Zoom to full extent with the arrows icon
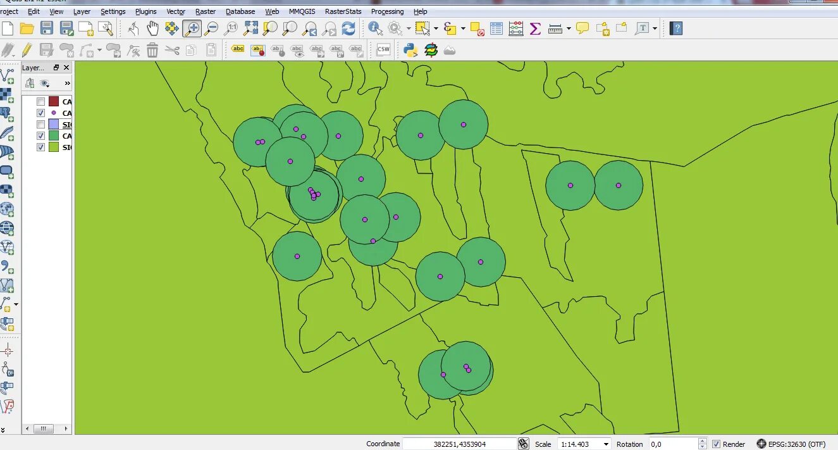Viewport: 838px width, 450px height. (x=251, y=28)
